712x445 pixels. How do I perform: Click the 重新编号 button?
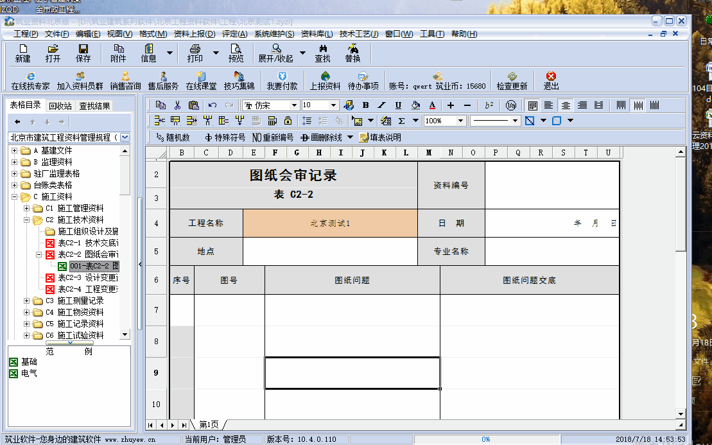coord(272,137)
